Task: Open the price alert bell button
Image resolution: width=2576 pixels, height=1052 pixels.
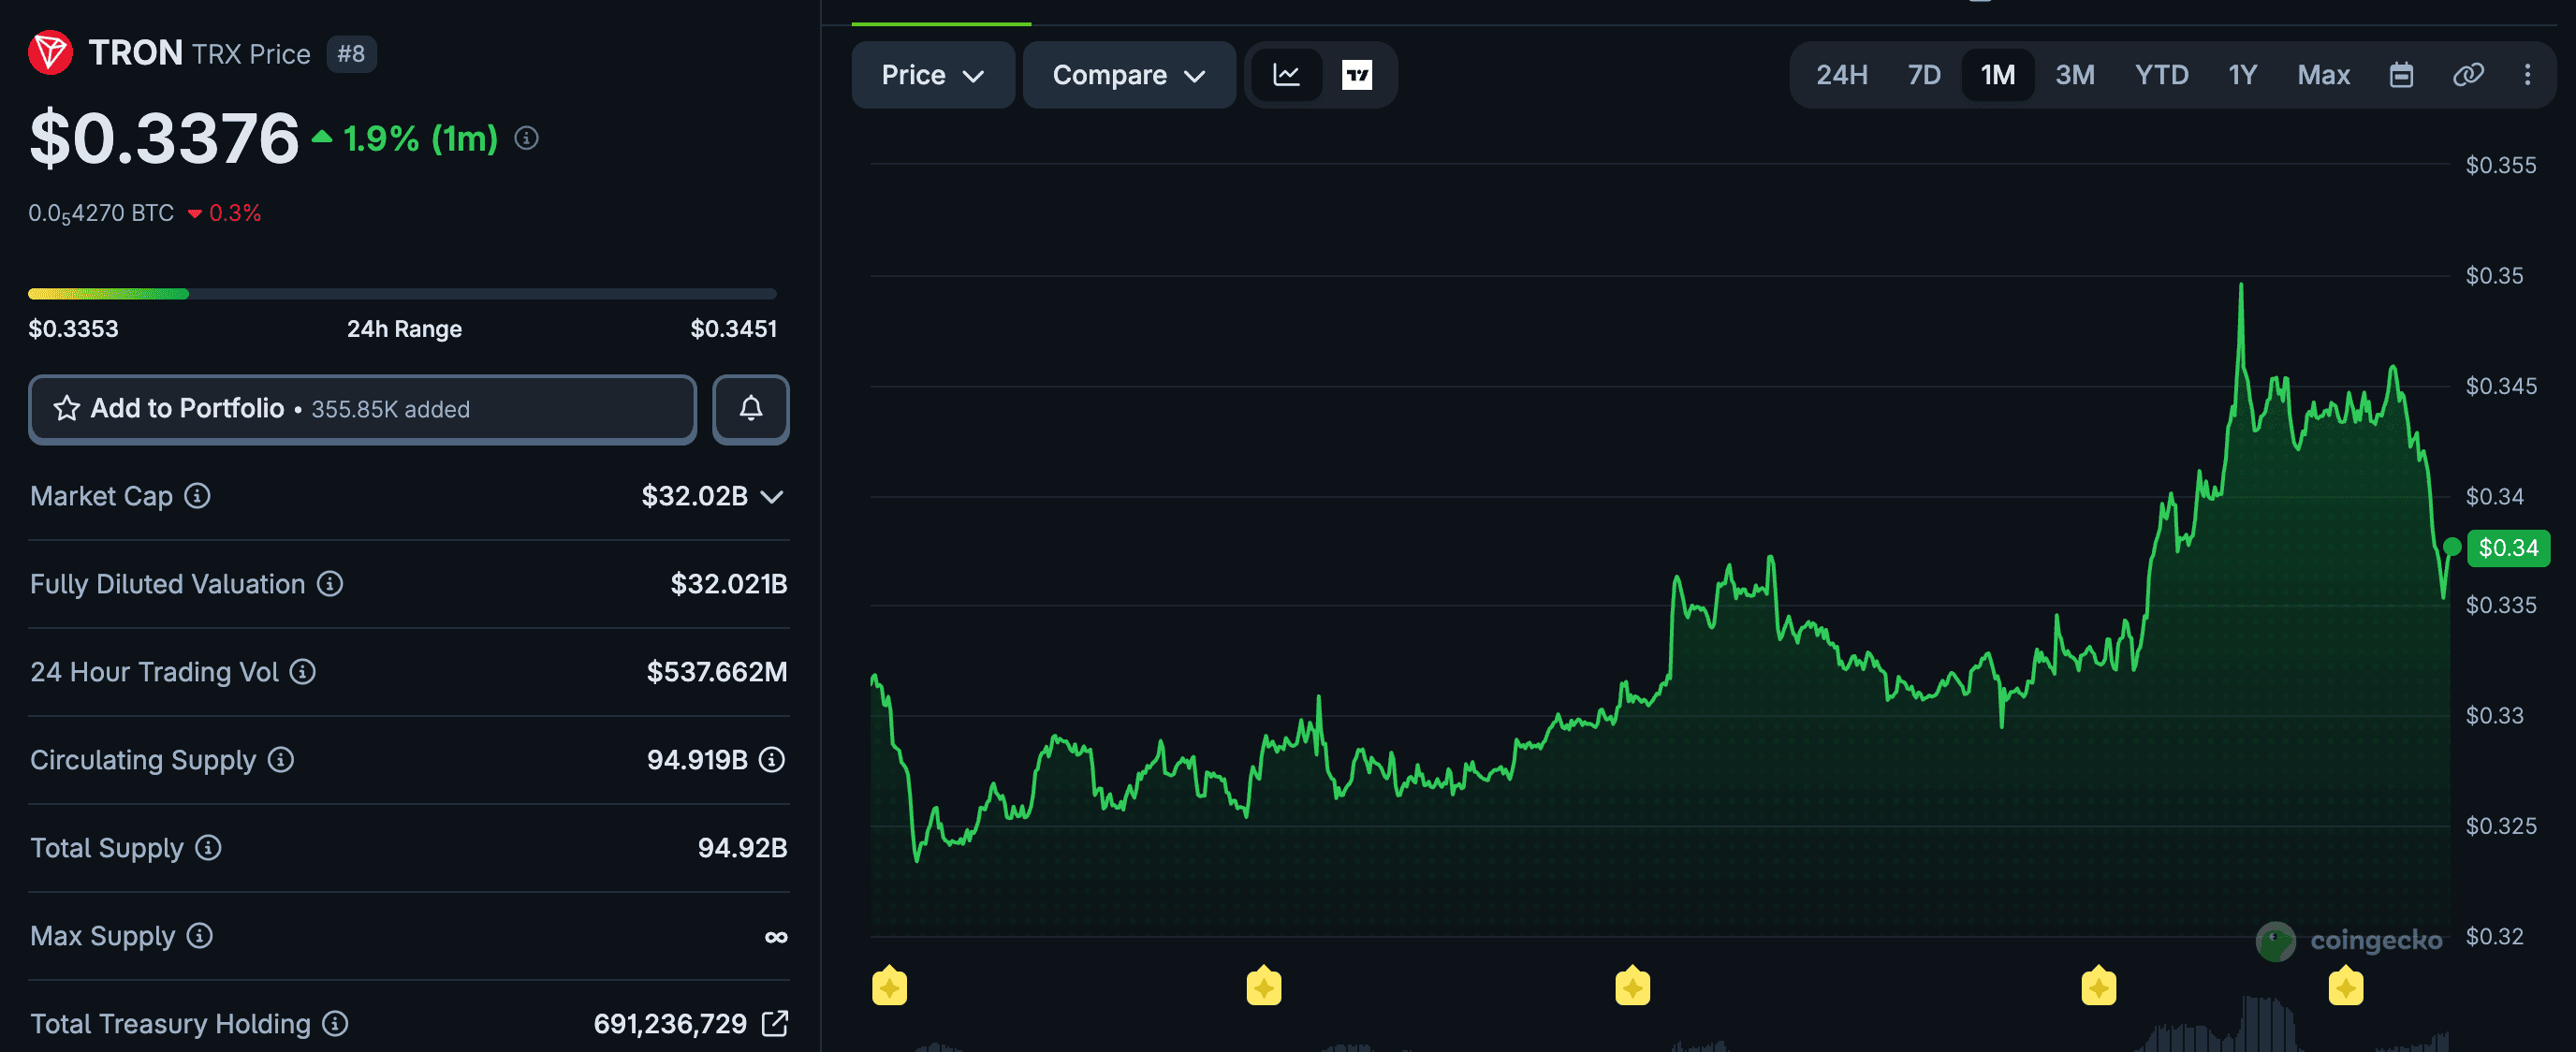Action: (751, 408)
